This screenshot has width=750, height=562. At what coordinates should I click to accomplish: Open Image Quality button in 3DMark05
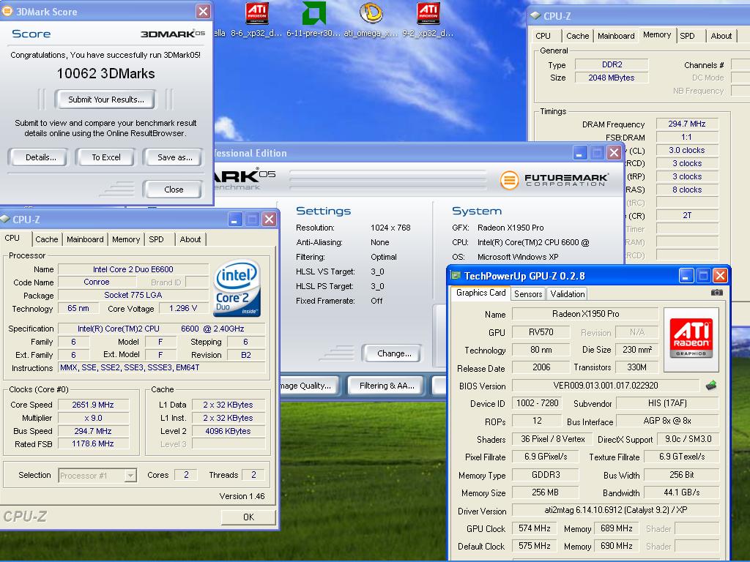tap(310, 386)
